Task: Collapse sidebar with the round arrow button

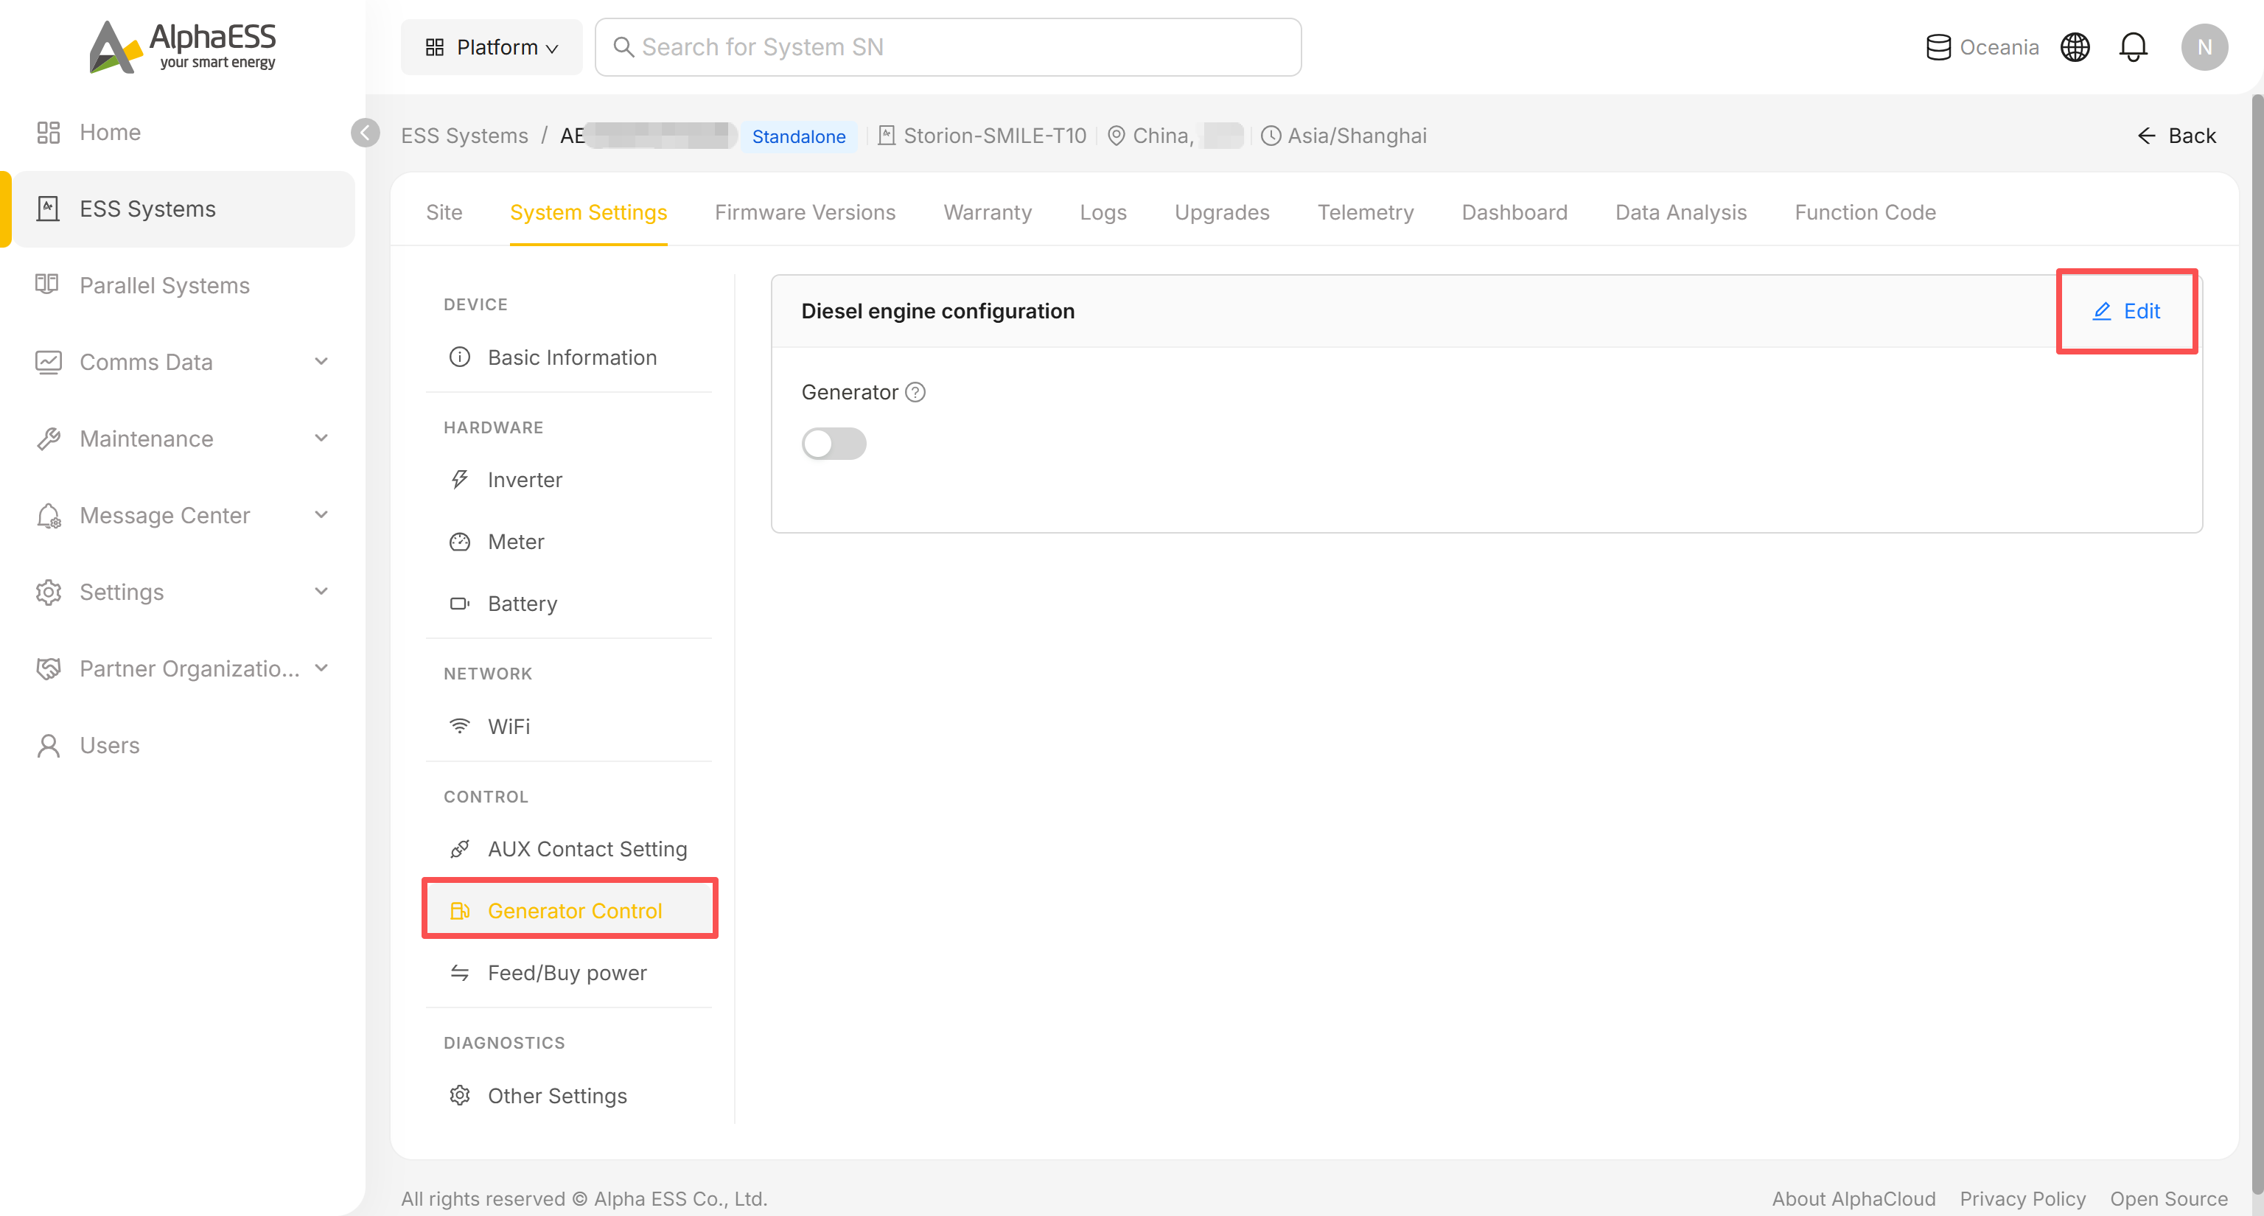Action: [365, 133]
